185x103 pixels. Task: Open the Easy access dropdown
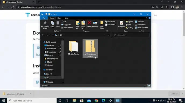point(111,25)
